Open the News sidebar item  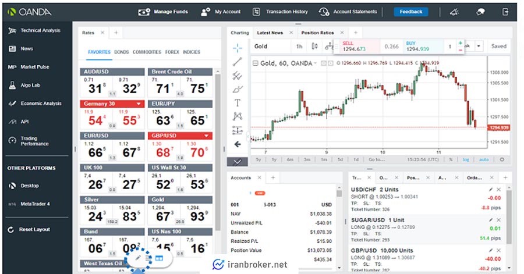click(21, 49)
